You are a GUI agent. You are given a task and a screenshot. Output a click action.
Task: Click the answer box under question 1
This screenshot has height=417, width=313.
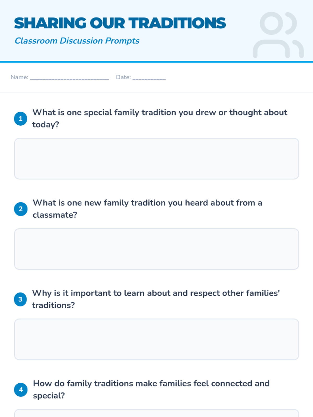click(156, 159)
